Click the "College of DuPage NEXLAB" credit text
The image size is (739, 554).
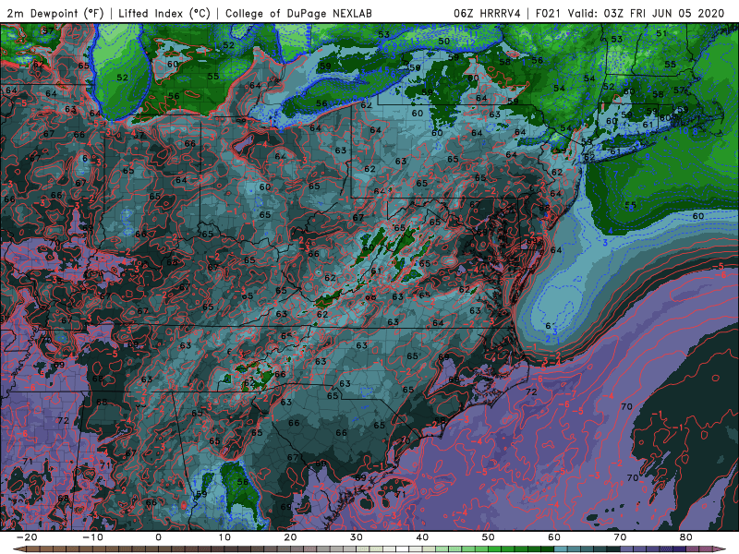pos(298,14)
